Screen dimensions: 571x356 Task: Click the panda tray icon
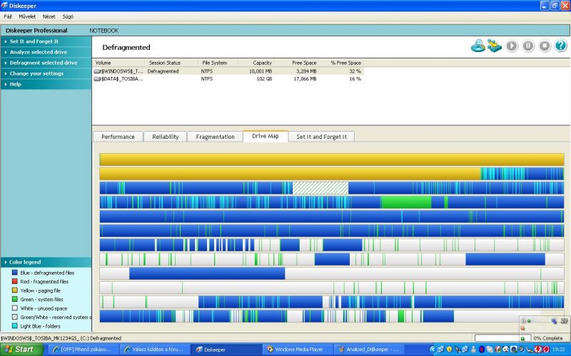pos(505,350)
